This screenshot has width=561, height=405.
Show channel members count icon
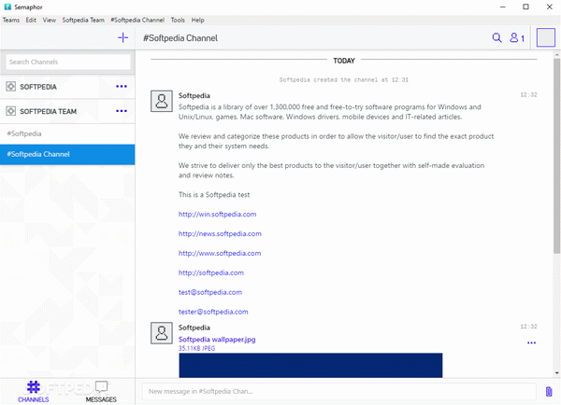point(517,37)
